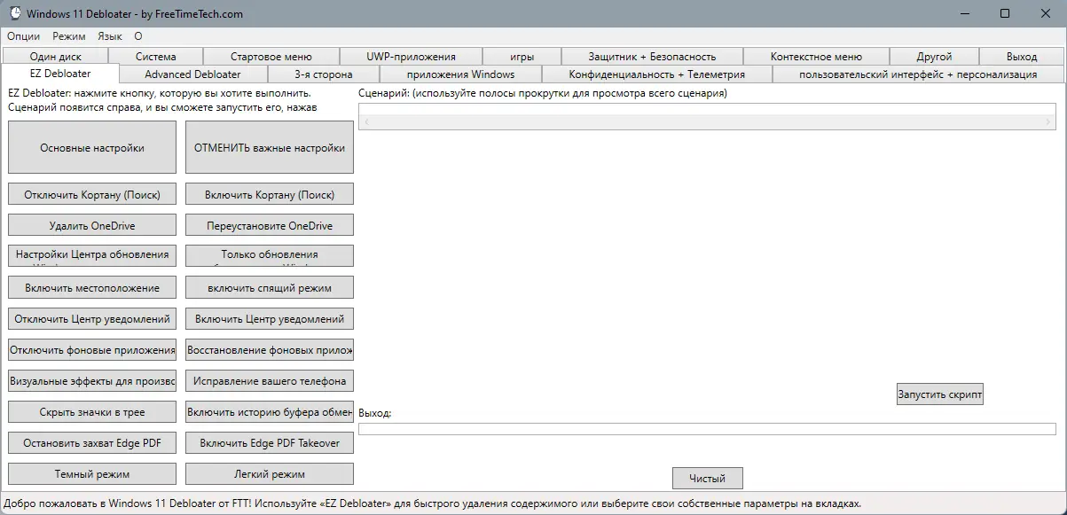Screen dimensions: 1067x515
Task: Click the Основные настройки button
Action: (x=92, y=147)
